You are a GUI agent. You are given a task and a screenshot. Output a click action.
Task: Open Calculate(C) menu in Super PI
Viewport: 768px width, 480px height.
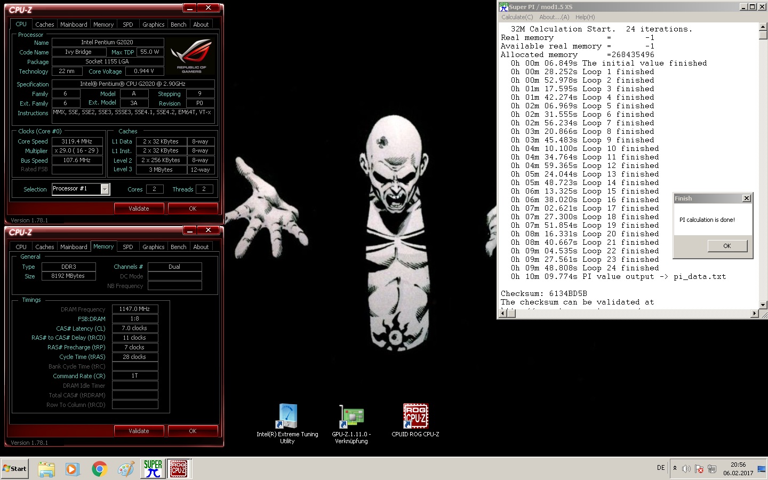click(517, 17)
